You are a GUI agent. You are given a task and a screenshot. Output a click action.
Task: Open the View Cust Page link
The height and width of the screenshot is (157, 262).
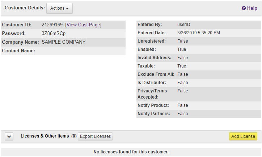[83, 25]
